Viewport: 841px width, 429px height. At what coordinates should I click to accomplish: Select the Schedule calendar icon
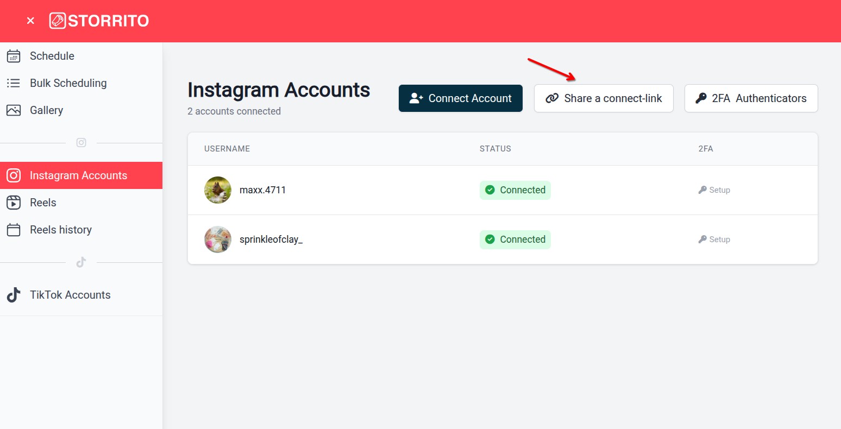point(14,56)
